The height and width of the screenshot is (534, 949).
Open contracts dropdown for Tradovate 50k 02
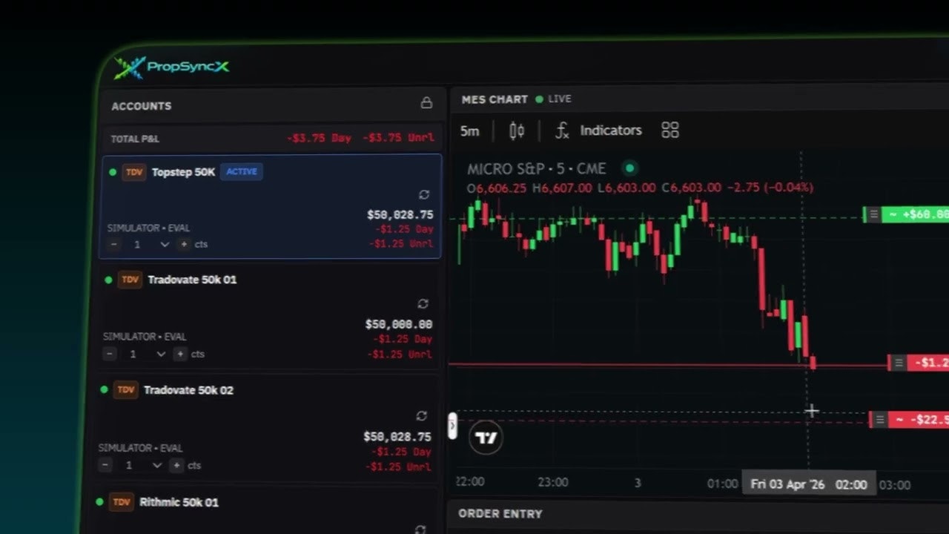coord(156,466)
